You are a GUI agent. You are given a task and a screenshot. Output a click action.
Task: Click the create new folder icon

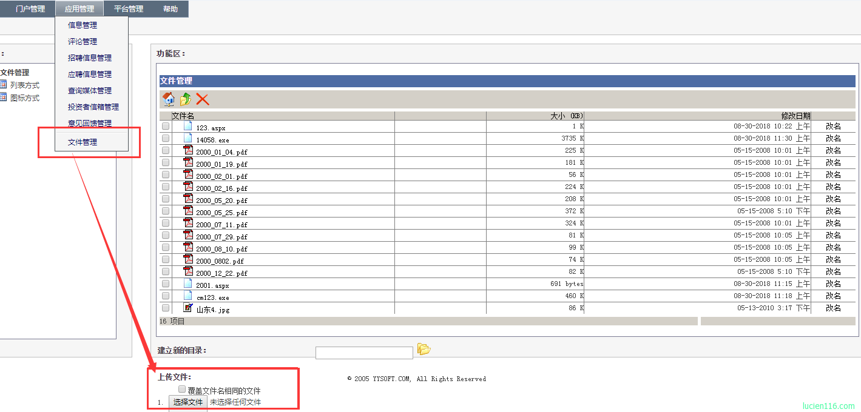[x=424, y=350]
